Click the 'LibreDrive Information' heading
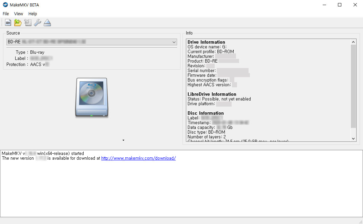Viewport: 363px width, 224px height. coord(212,94)
